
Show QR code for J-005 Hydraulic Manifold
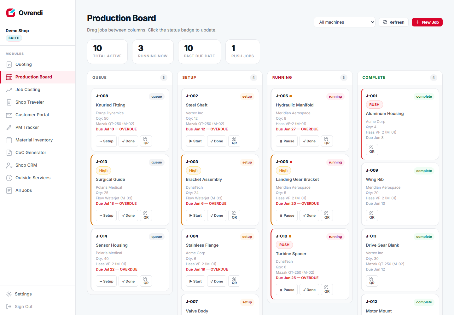(327, 141)
